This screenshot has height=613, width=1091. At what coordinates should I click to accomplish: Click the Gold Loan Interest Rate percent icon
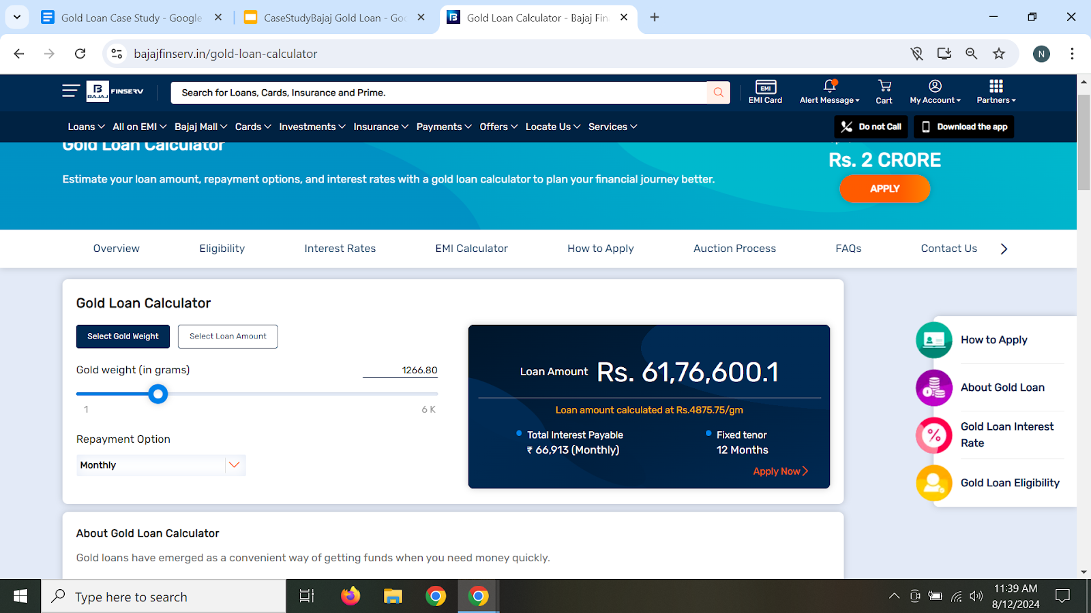tap(933, 435)
